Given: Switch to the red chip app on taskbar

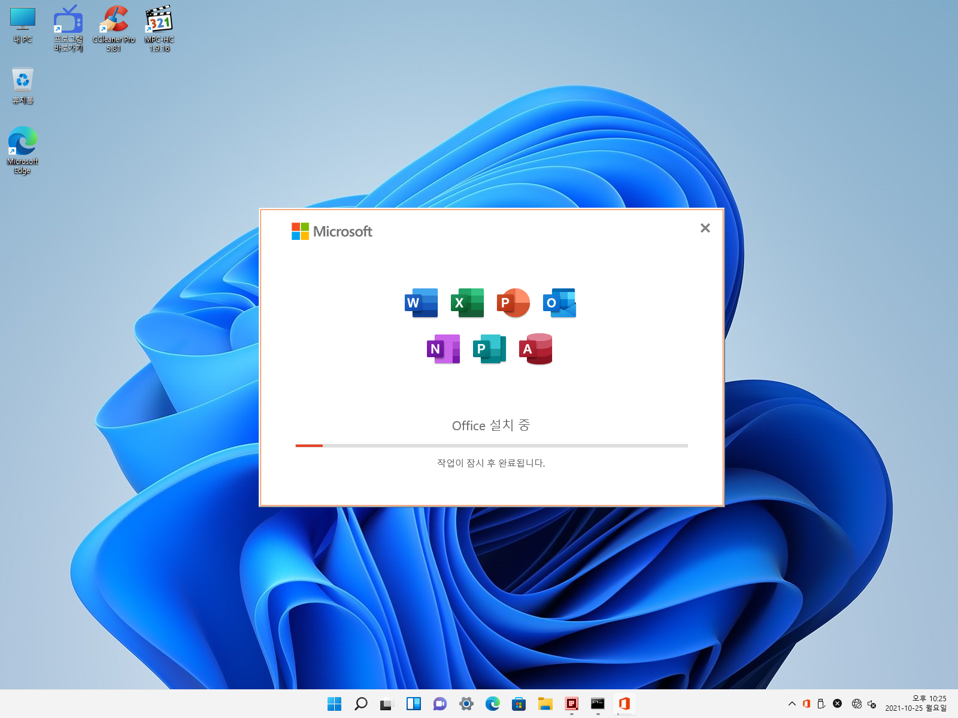Looking at the screenshot, I should tap(572, 704).
